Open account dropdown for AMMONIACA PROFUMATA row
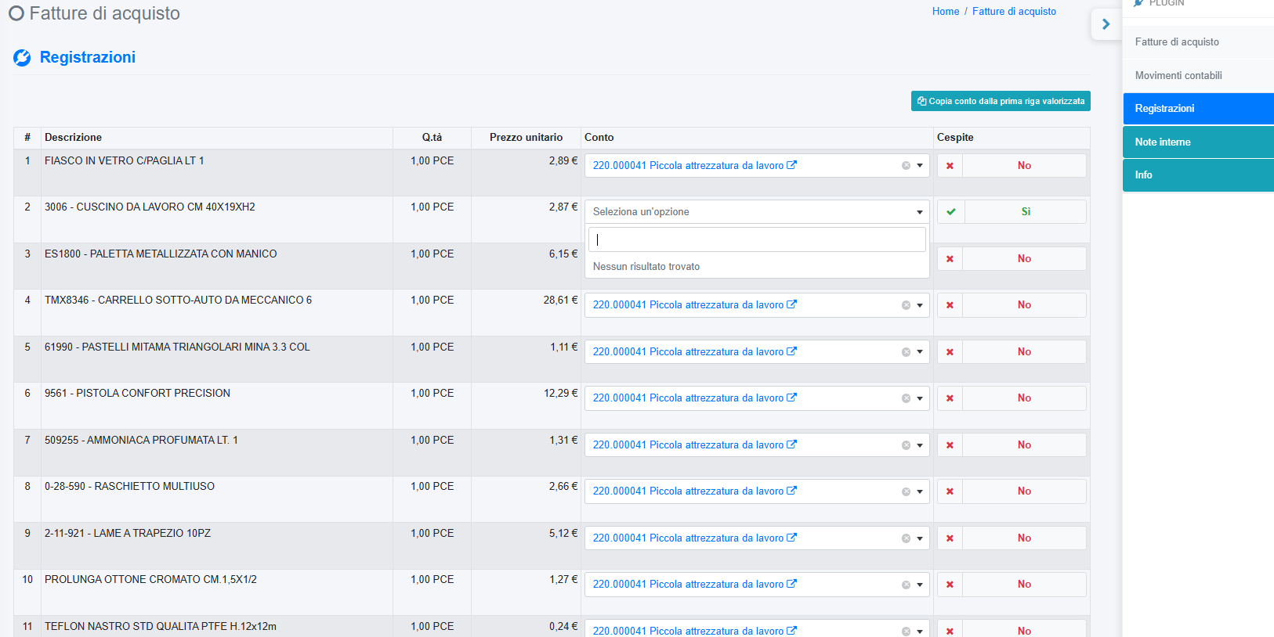The height and width of the screenshot is (637, 1274). (920, 445)
